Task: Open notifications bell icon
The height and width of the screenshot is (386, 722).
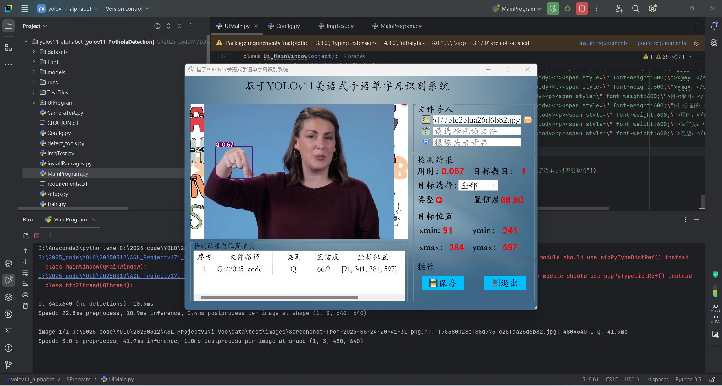Action: pyautogui.click(x=714, y=26)
